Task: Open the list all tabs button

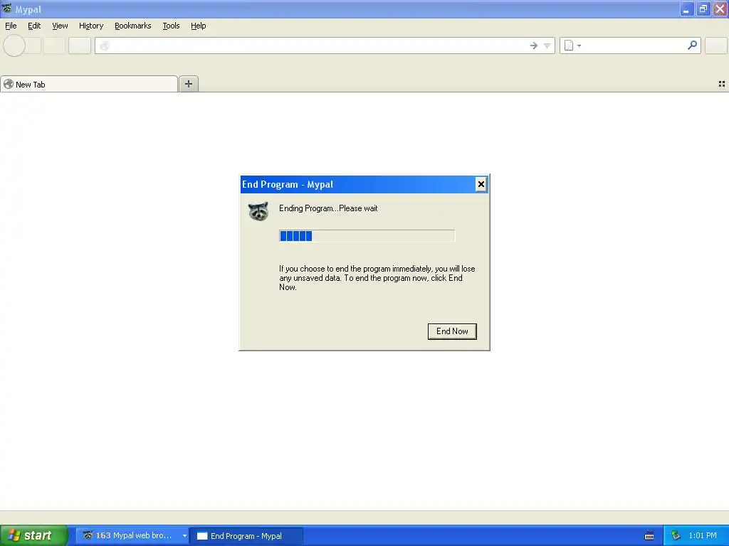Action: (722, 84)
